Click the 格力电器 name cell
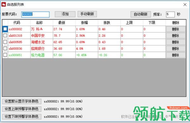 pos(42,55)
